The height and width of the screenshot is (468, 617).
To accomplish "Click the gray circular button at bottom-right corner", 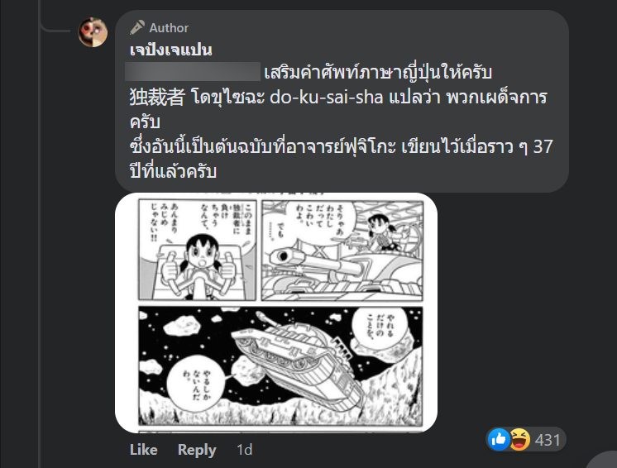I will coord(602,460).
